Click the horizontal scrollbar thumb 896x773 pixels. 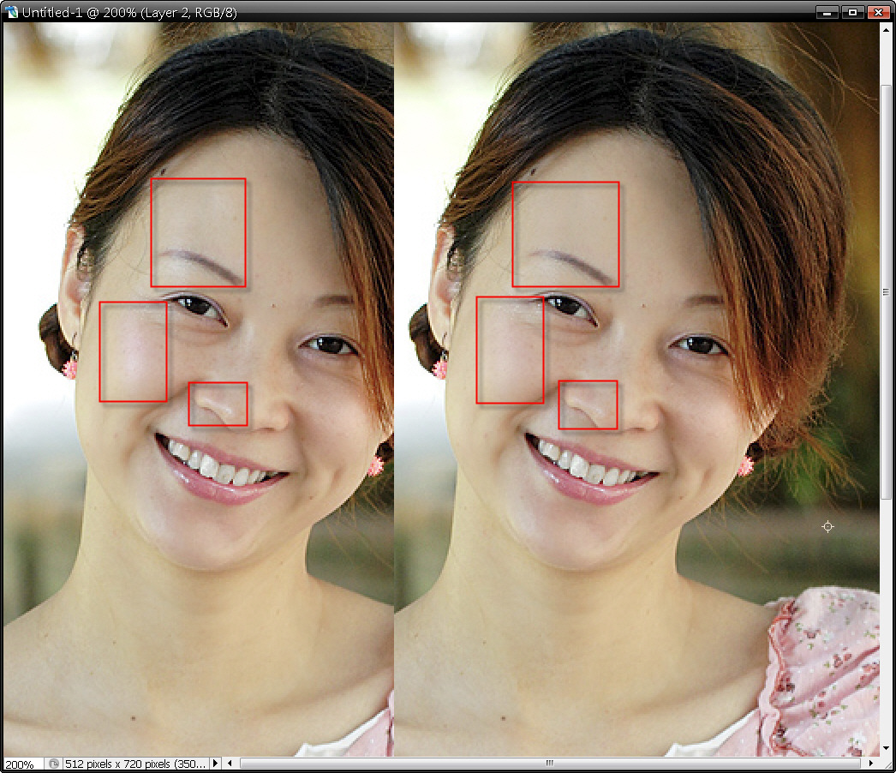pyautogui.click(x=550, y=764)
